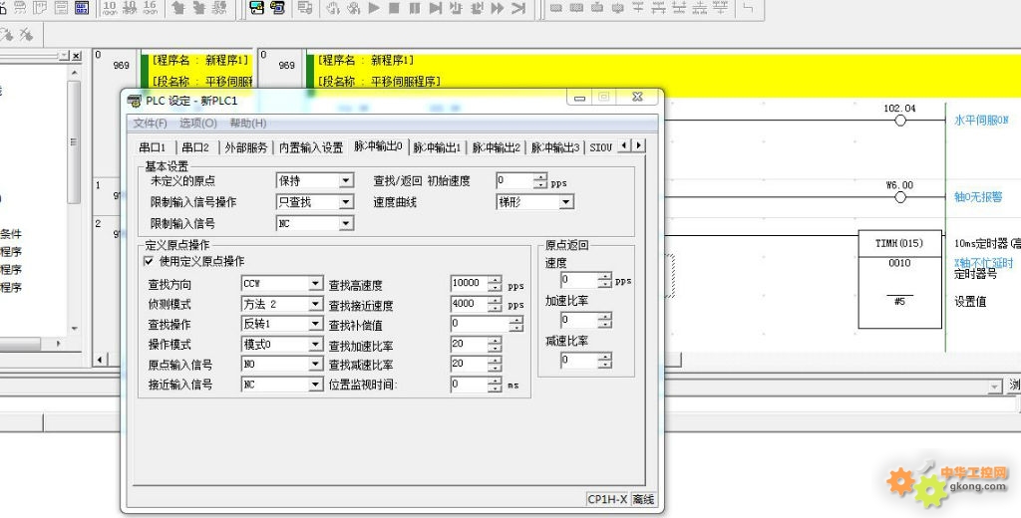
Task: Select the 102.04 coil in ladder editor
Action: pos(900,120)
